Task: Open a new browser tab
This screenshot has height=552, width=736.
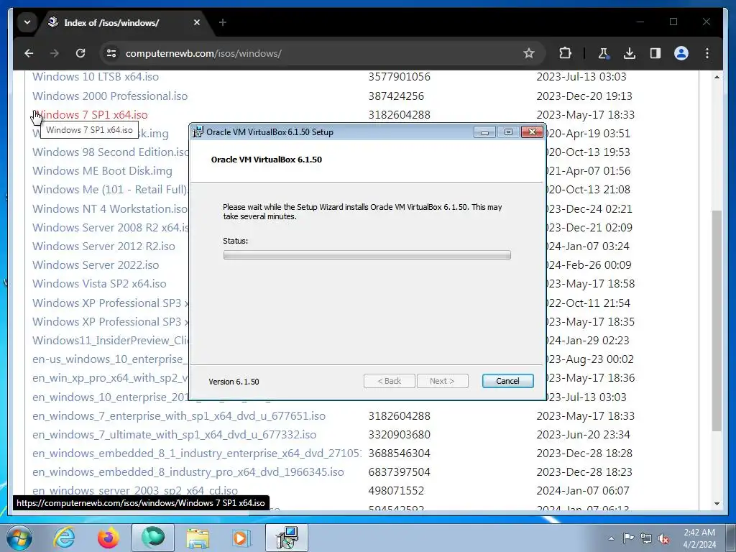Action: pyautogui.click(x=223, y=22)
